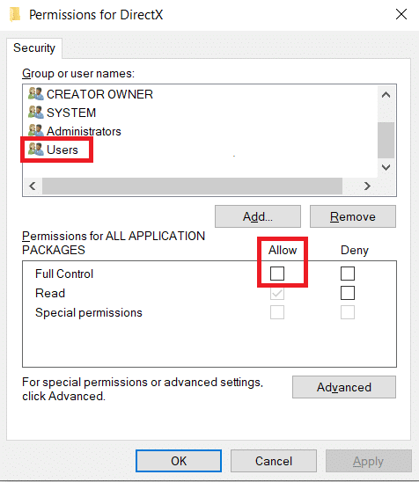Click the CREATOR OWNER group icon
Viewport: 419px width, 482px height.
click(x=36, y=94)
